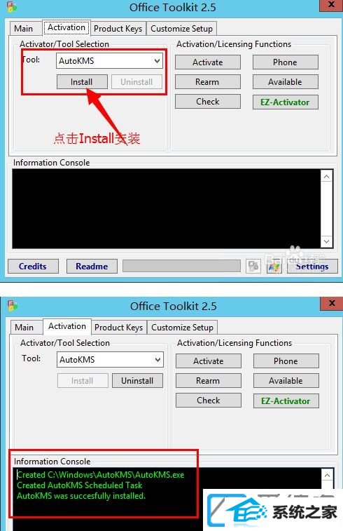
Task: Click the Rearm button in the upper window
Action: coord(207,82)
